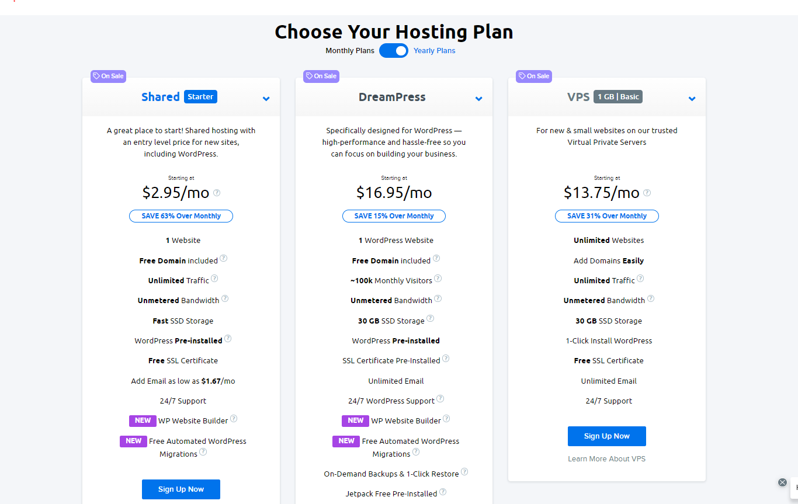Open info icon for Shared Free Domain included
This screenshot has height=504, width=798.
tap(223, 259)
